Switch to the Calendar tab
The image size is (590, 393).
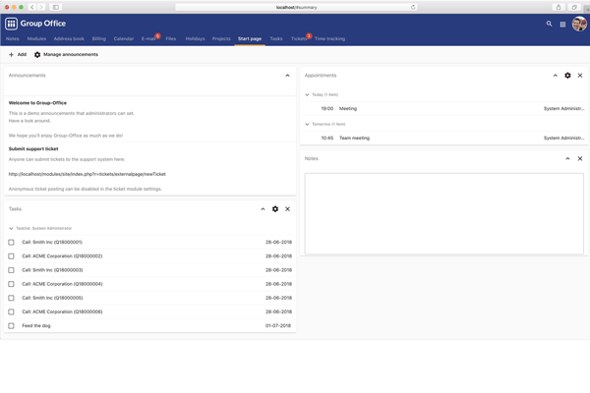tap(124, 39)
